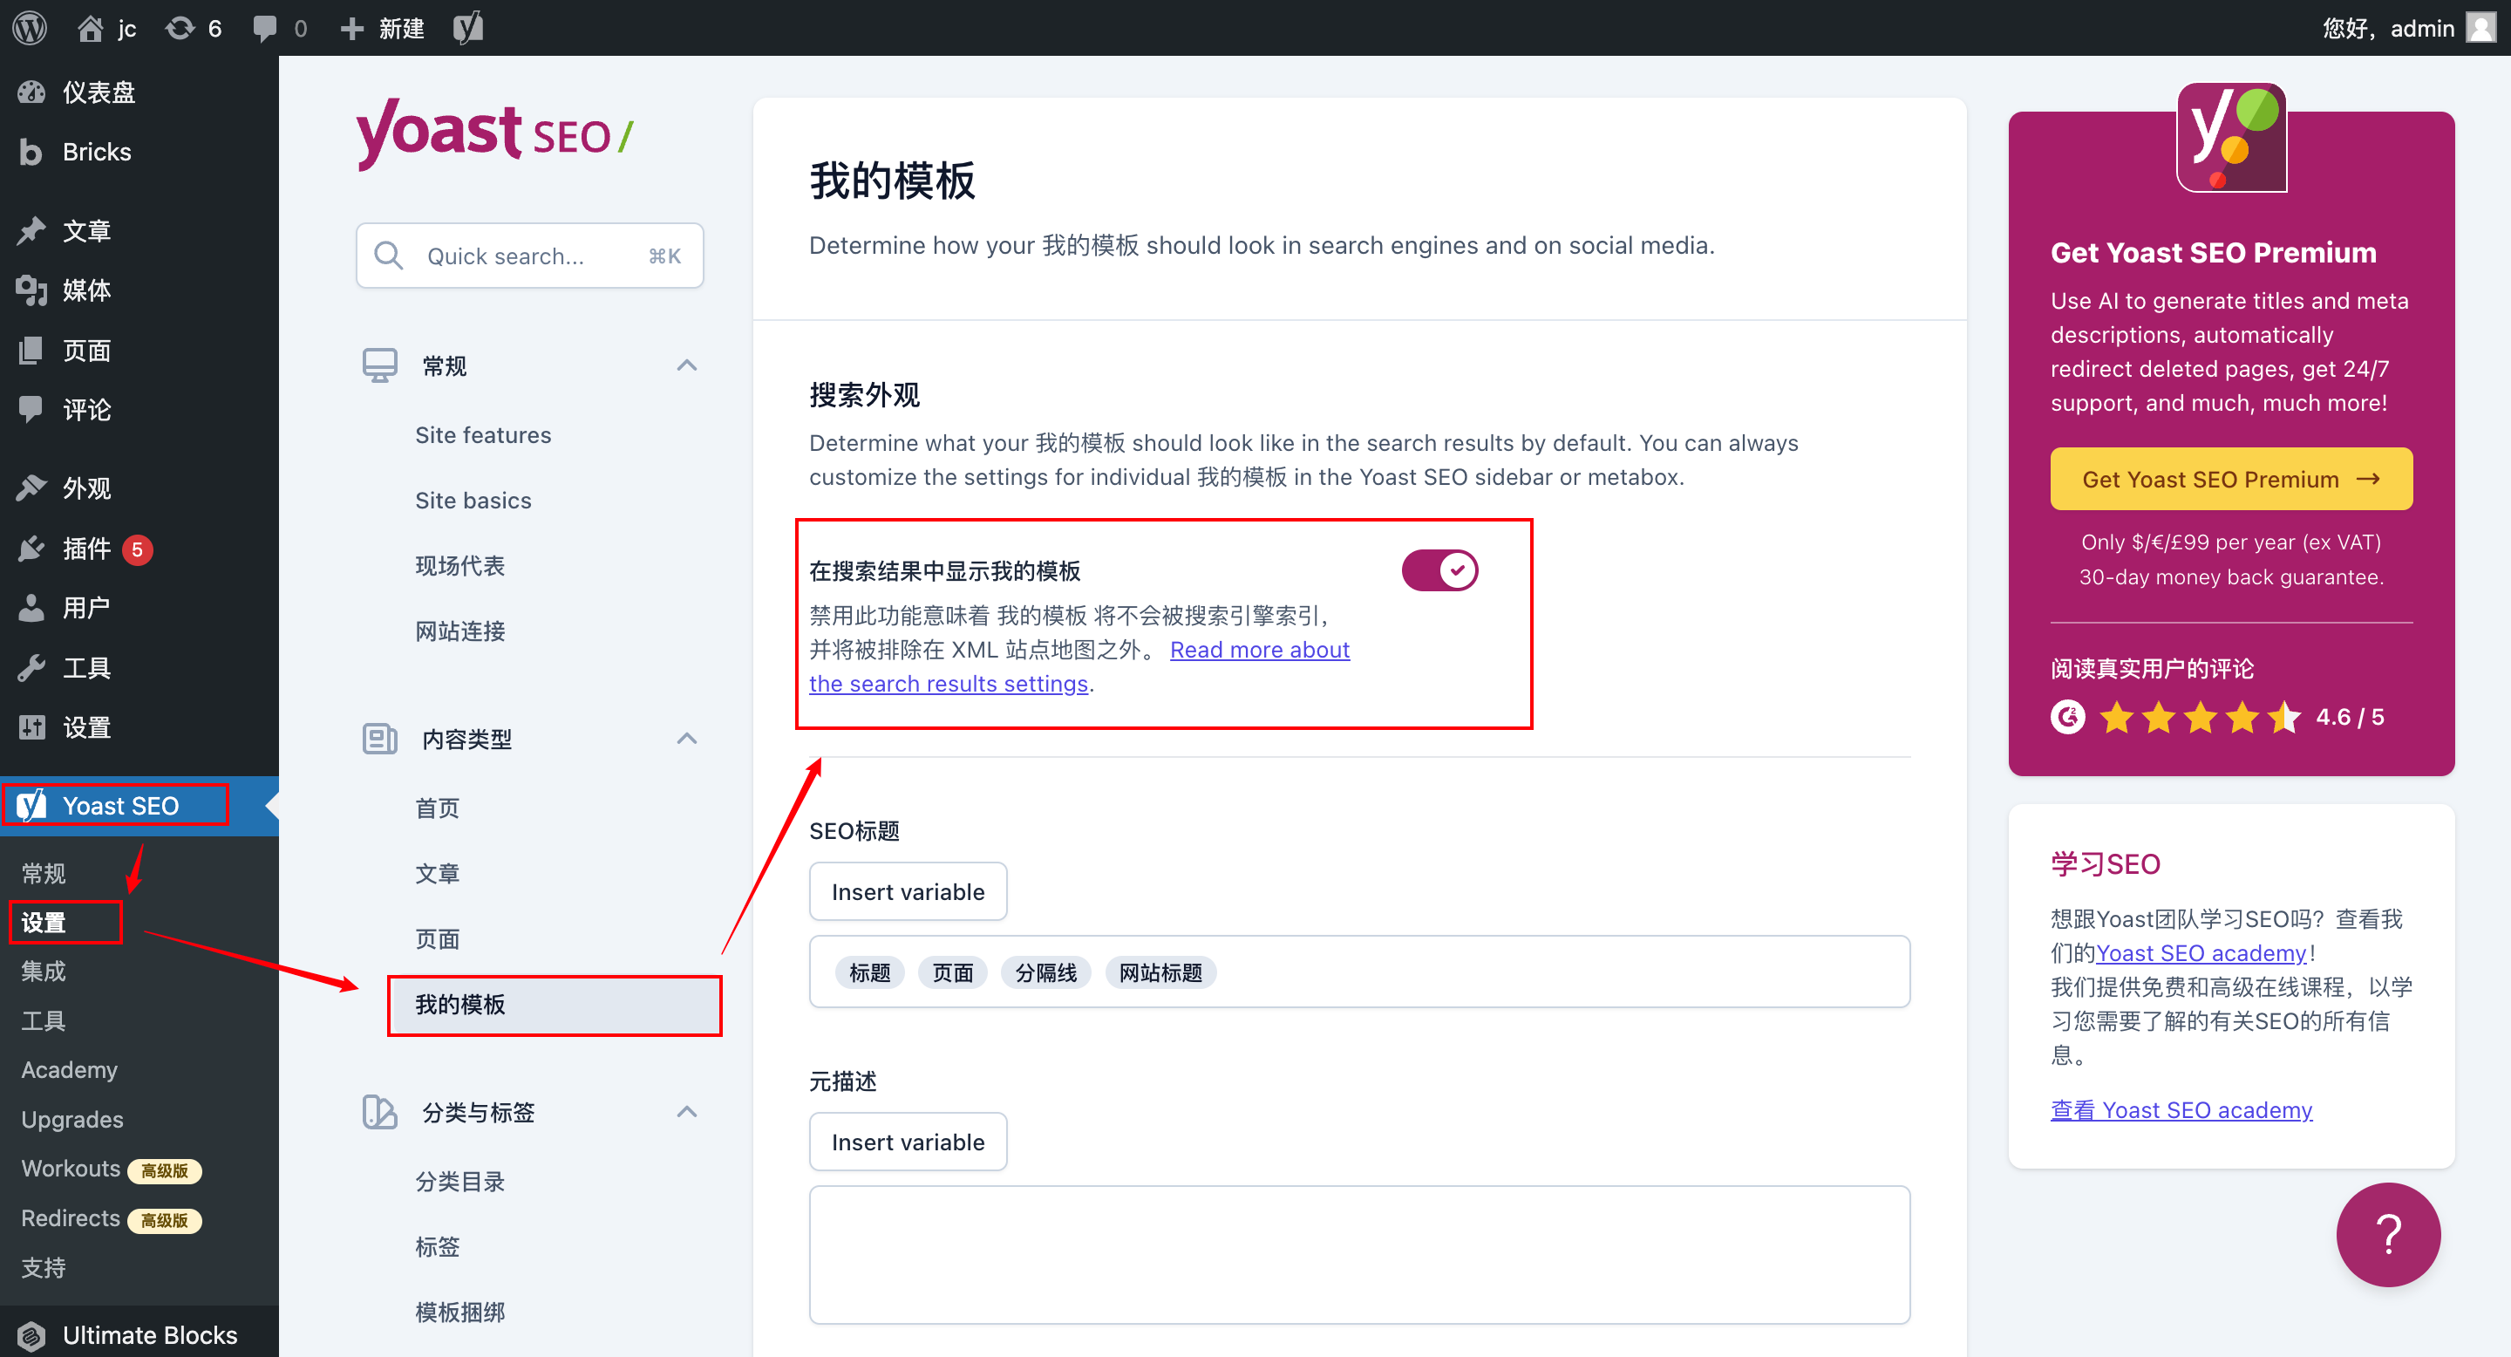Click the Bricks sidebar icon
The width and height of the screenshot is (2511, 1357).
pyautogui.click(x=31, y=152)
